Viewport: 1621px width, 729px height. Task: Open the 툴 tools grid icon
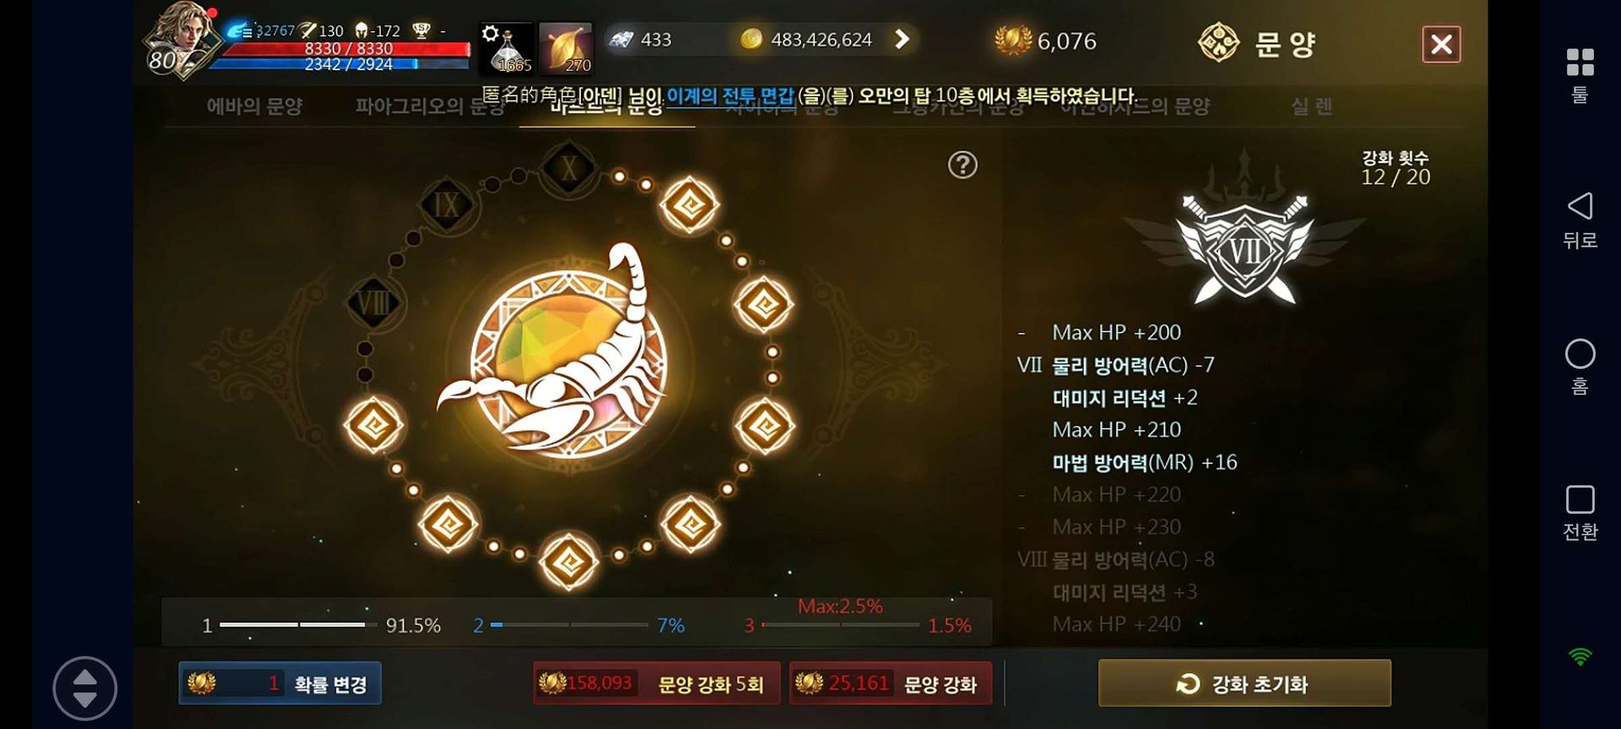[x=1580, y=74]
